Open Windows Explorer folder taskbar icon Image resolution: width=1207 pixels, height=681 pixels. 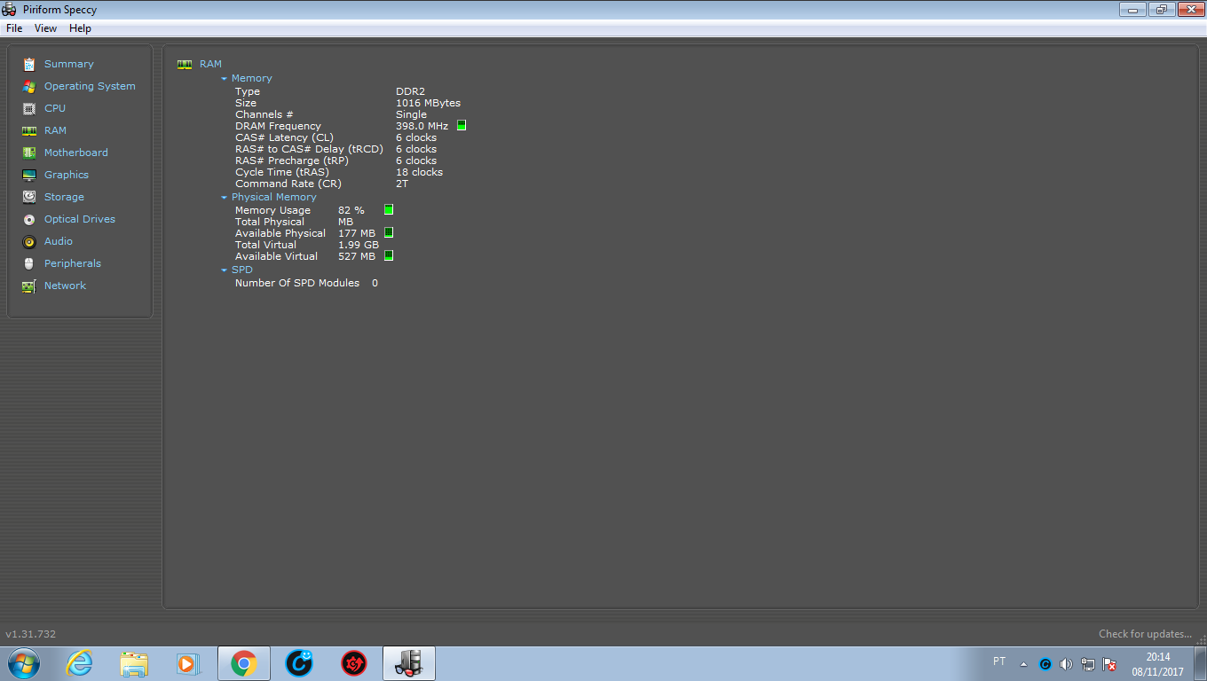134,662
